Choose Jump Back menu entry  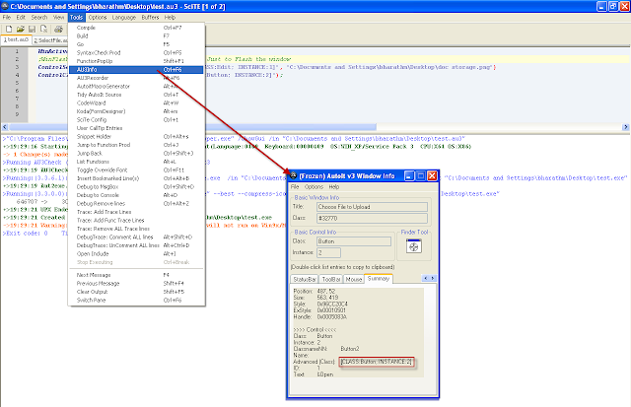136,153
